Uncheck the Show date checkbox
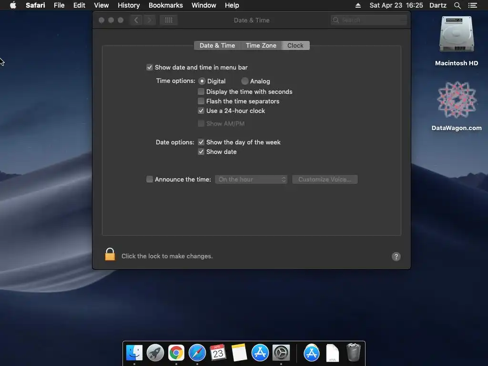Image resolution: width=488 pixels, height=366 pixels. click(201, 152)
